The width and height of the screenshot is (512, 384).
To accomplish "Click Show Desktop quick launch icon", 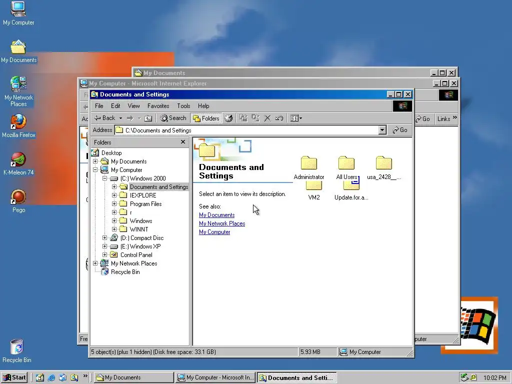I will (x=40, y=377).
